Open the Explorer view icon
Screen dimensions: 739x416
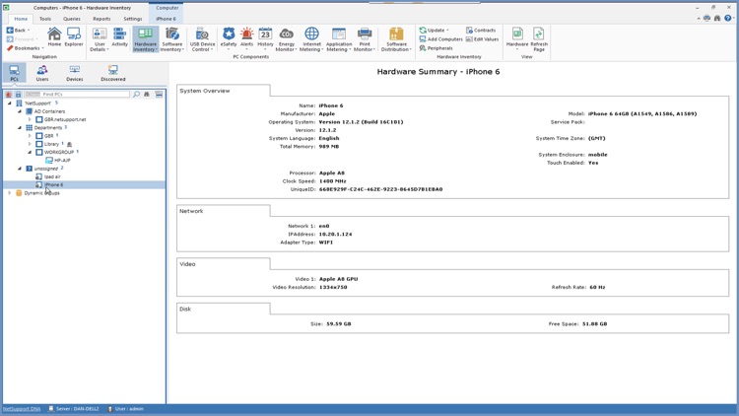tap(74, 36)
